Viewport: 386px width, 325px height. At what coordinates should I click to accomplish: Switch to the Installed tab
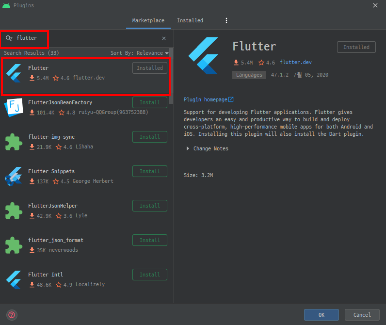190,20
